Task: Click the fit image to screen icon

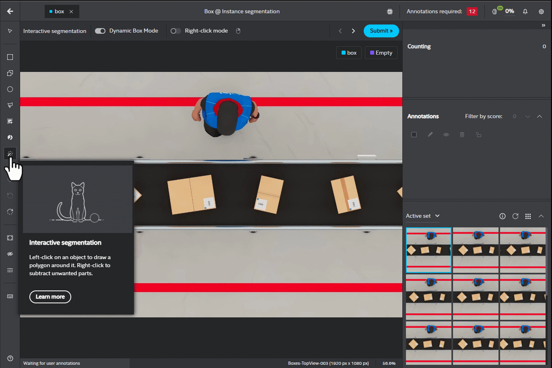Action: coord(10,238)
